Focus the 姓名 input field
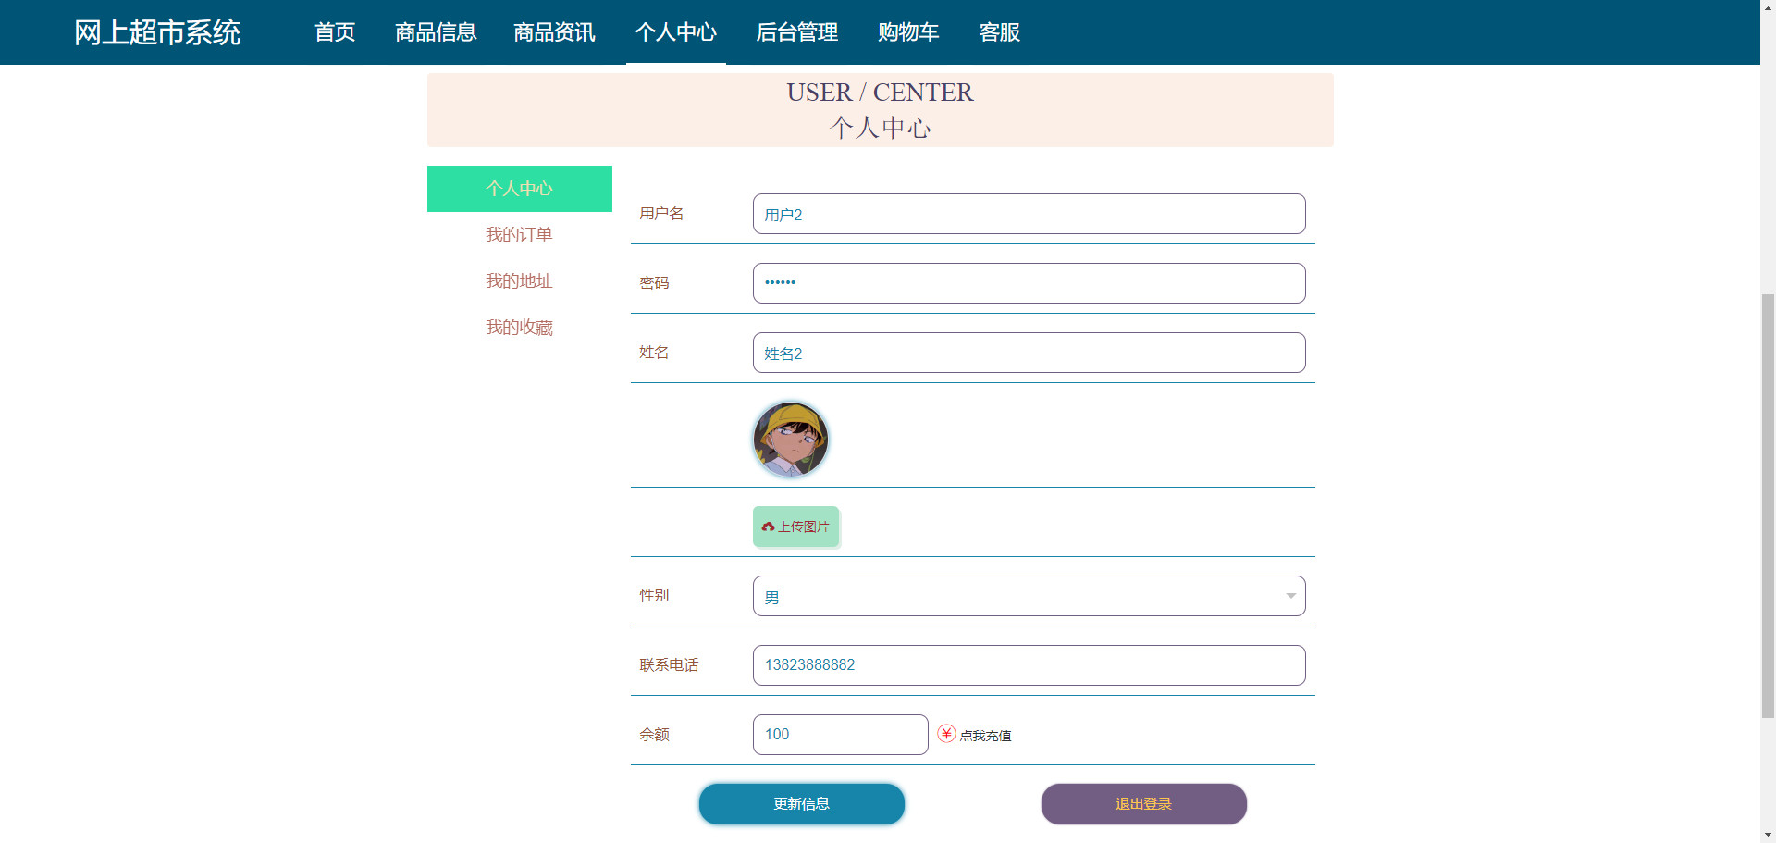 tap(1029, 353)
